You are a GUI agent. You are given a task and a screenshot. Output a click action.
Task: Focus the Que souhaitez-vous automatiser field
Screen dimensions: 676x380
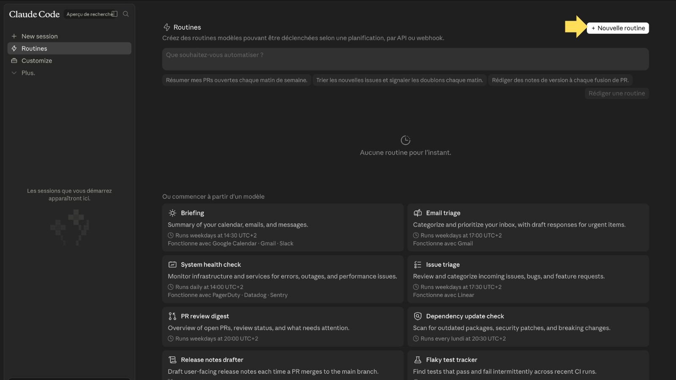[406, 59]
